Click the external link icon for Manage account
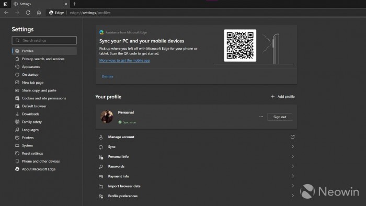The width and height of the screenshot is (366, 206). coord(292,136)
